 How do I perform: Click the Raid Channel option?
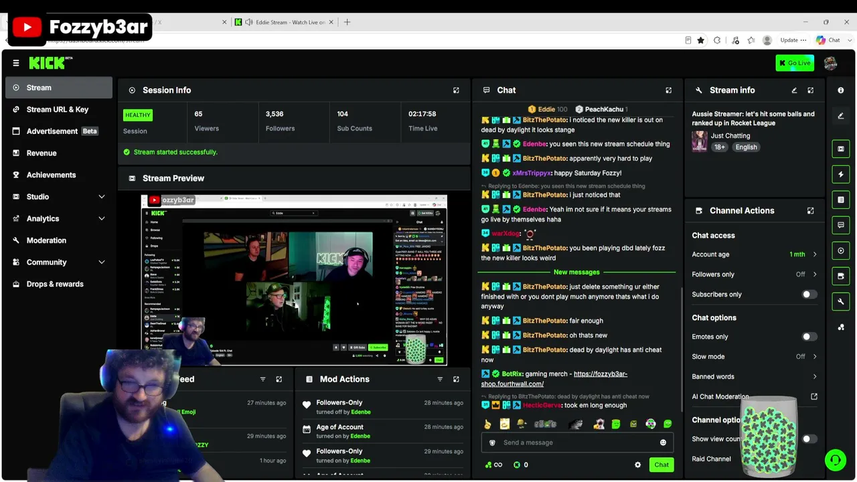[711, 459]
